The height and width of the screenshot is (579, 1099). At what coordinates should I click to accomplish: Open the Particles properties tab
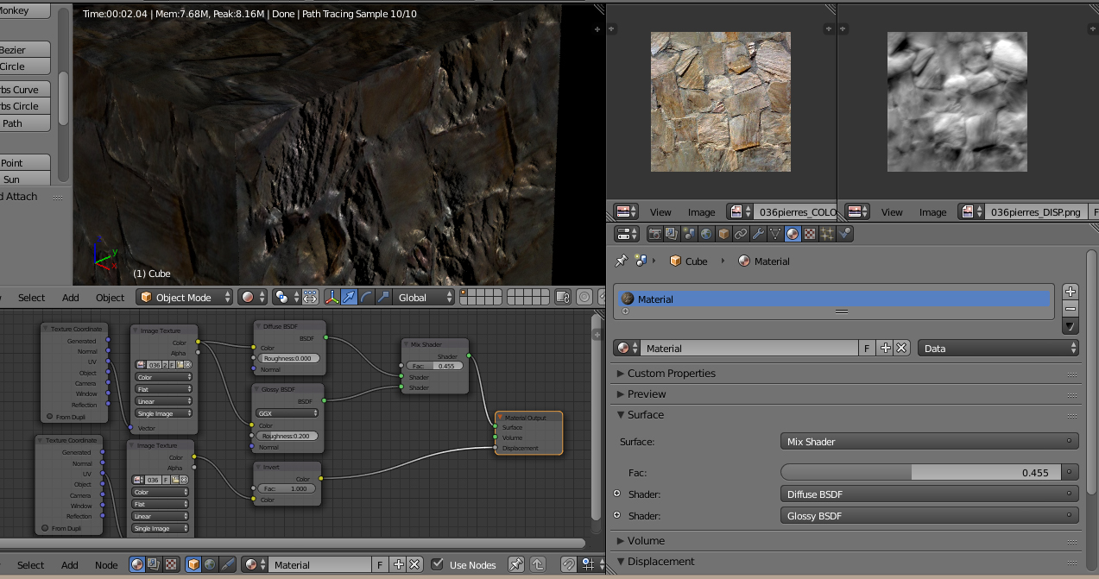click(827, 234)
